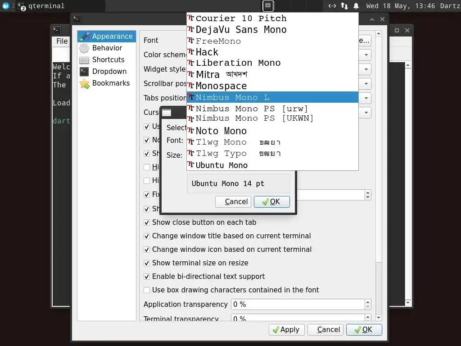Increase Application transparency with spinner arrows

[368, 302]
